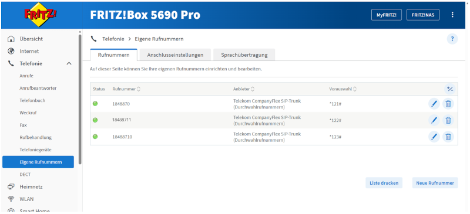Click the *123# preselection value
Screen dimensions: 470x214
(335, 137)
